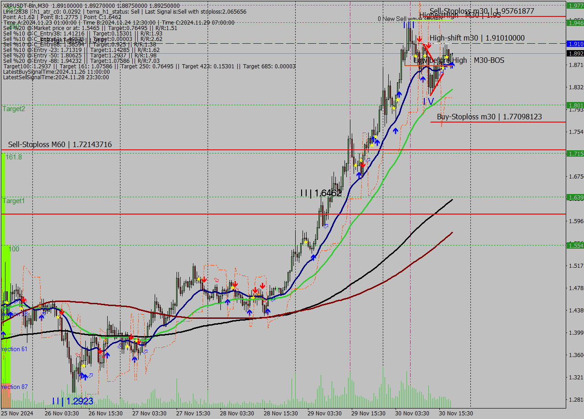Viewport: 584px width, 419px height.
Task: Select the 'Sell-Stoploss M60 | 1.72143716' label
Action: coord(60,144)
